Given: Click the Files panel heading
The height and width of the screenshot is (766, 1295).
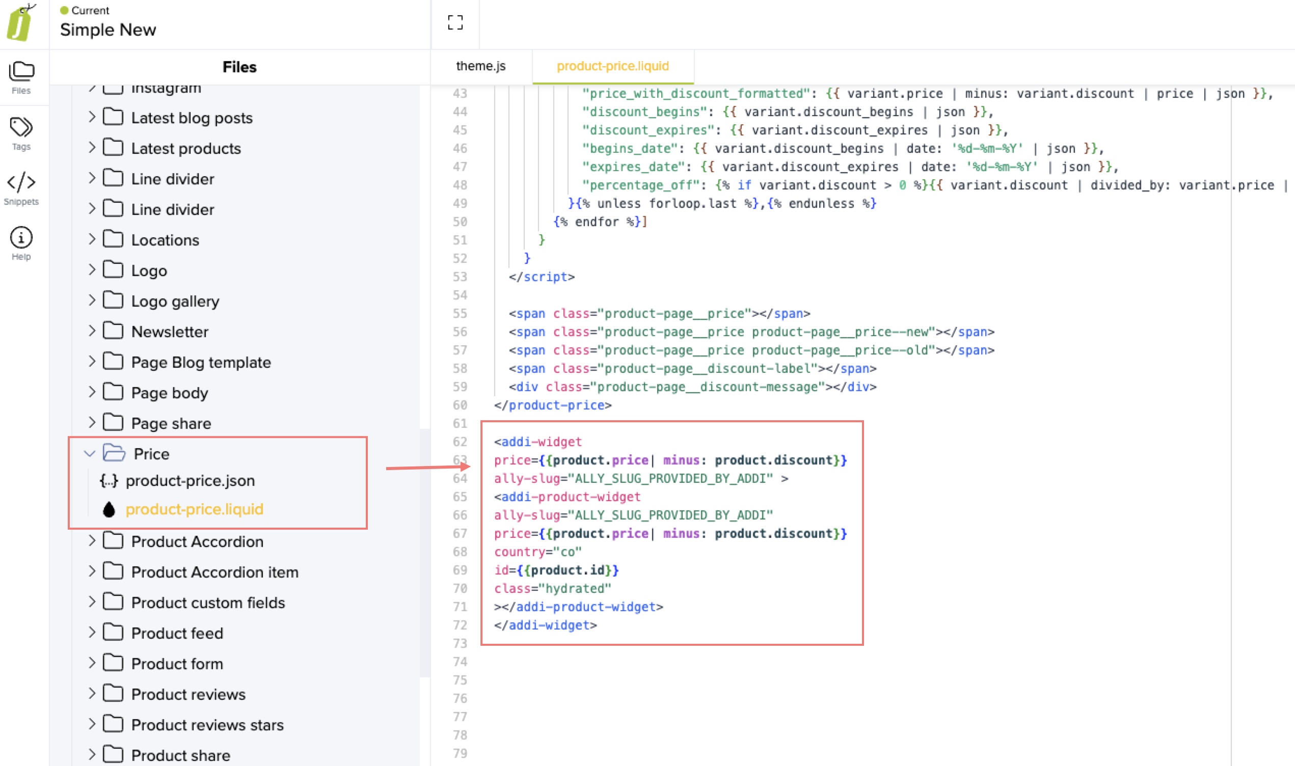Looking at the screenshot, I should (x=239, y=67).
